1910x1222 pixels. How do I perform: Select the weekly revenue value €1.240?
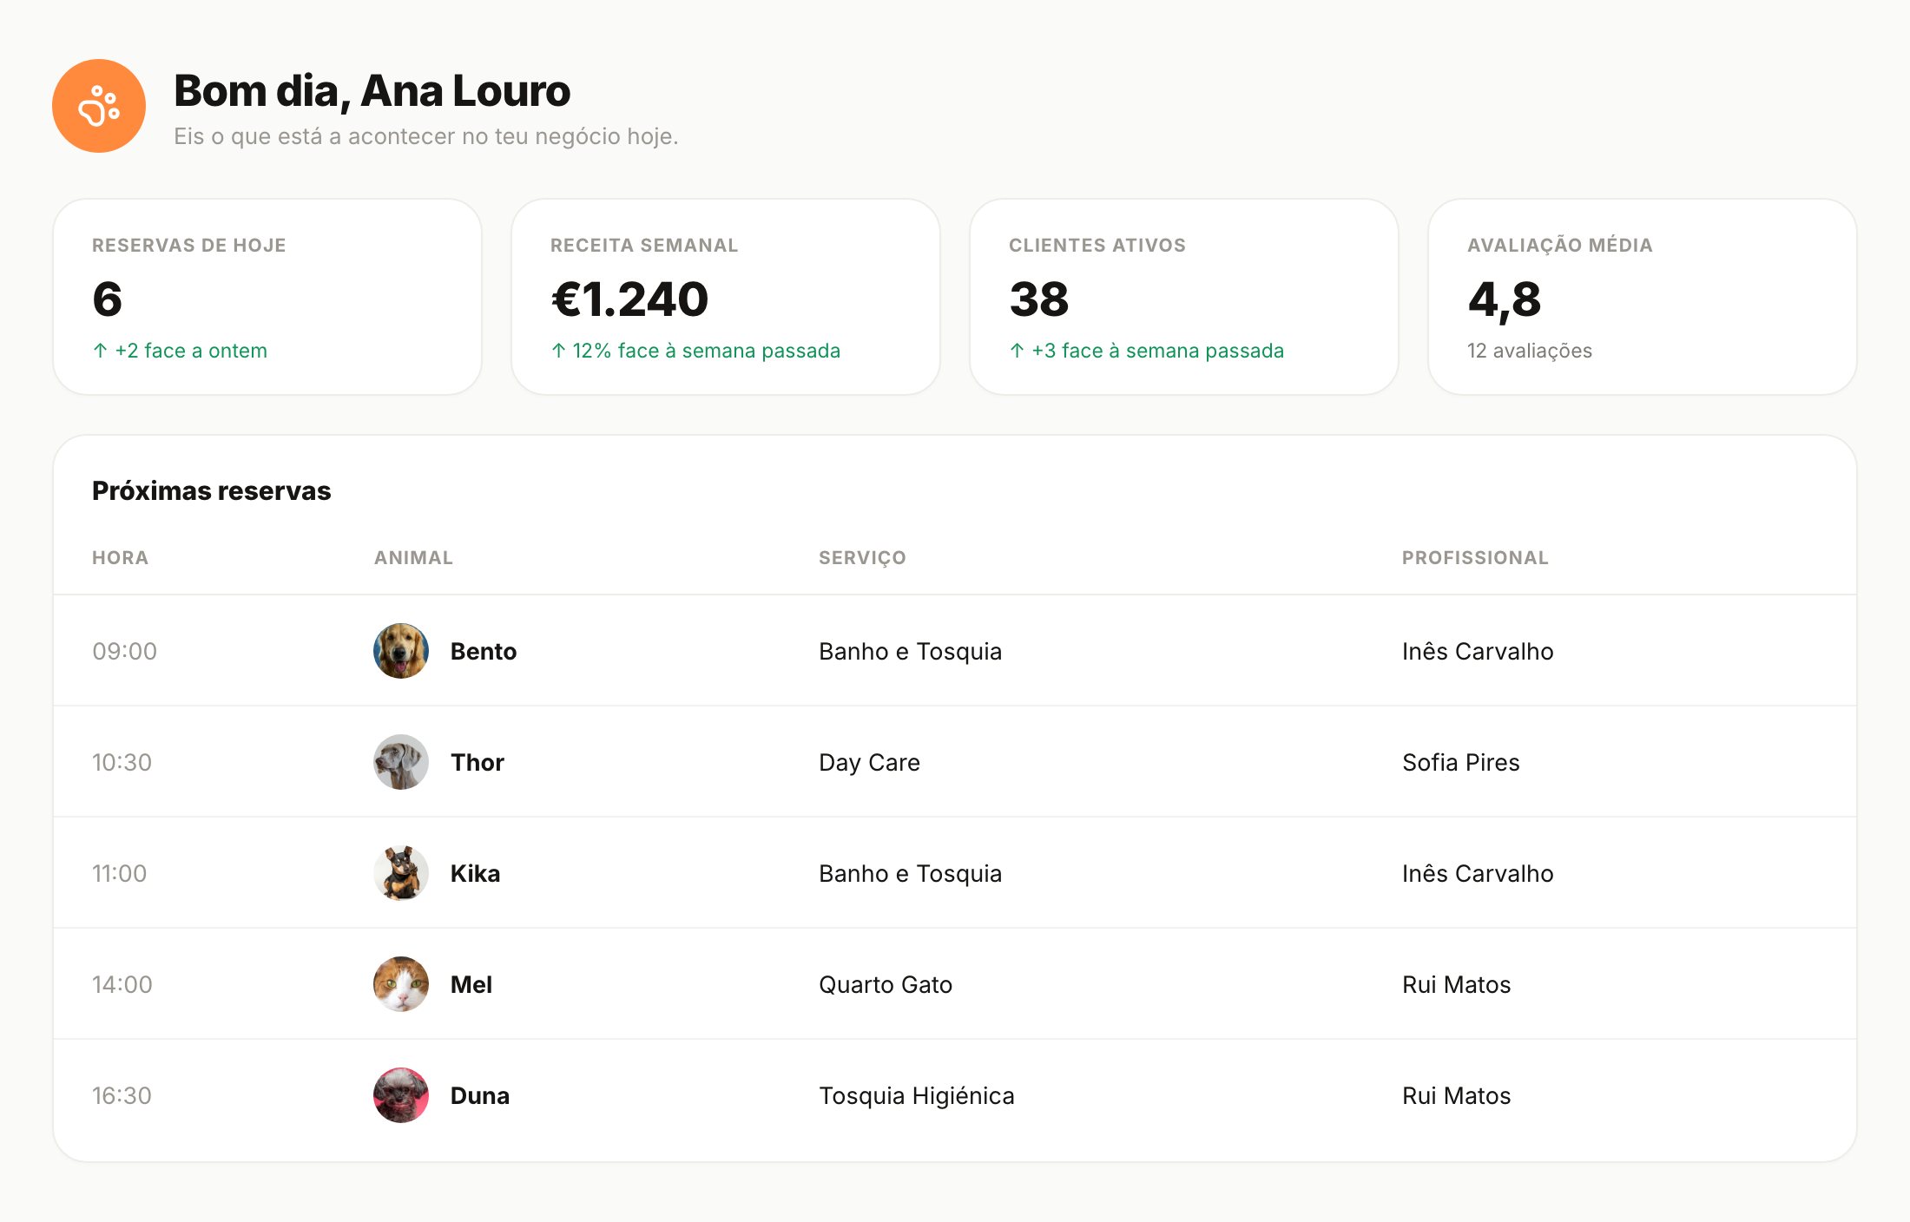click(x=629, y=299)
